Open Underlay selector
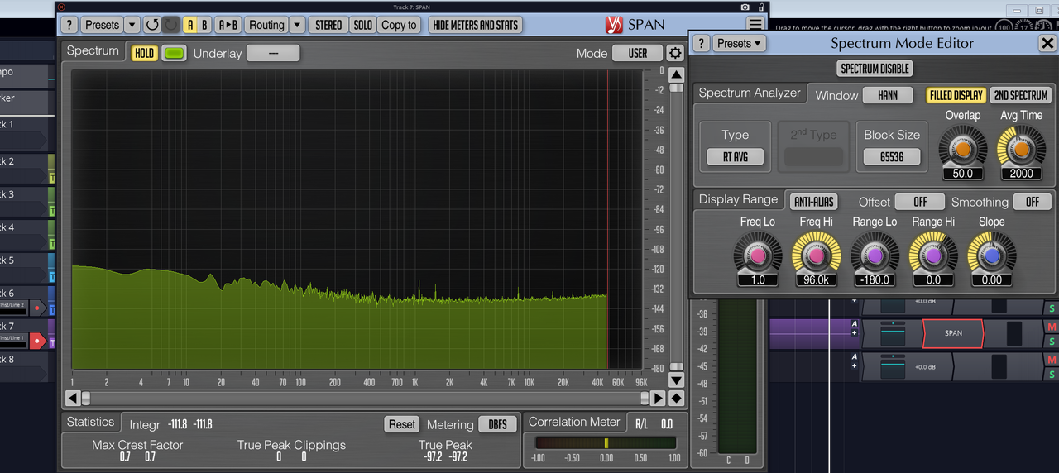 pos(273,53)
